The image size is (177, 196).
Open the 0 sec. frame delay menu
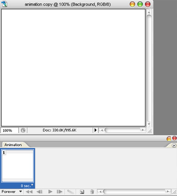[27, 186]
